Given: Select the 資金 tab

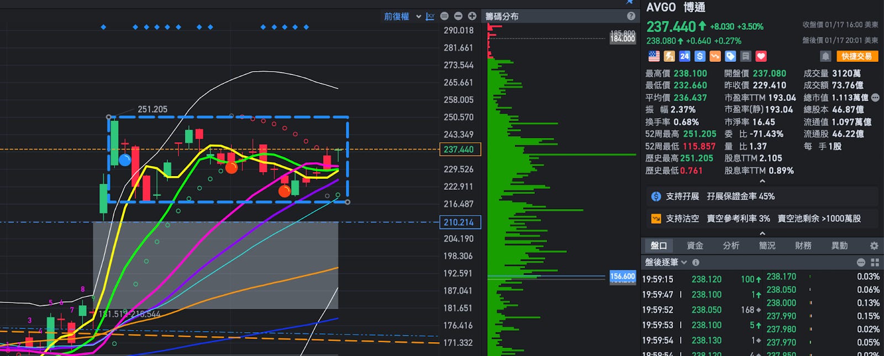Looking at the screenshot, I should pos(694,246).
